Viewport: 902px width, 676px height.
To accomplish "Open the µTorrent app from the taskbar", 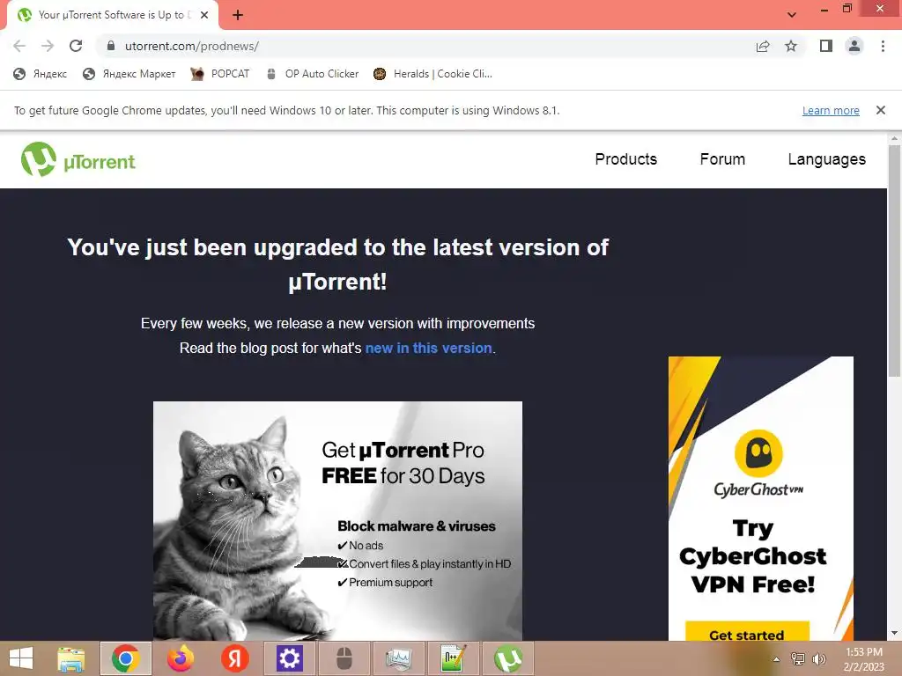I will click(x=508, y=658).
